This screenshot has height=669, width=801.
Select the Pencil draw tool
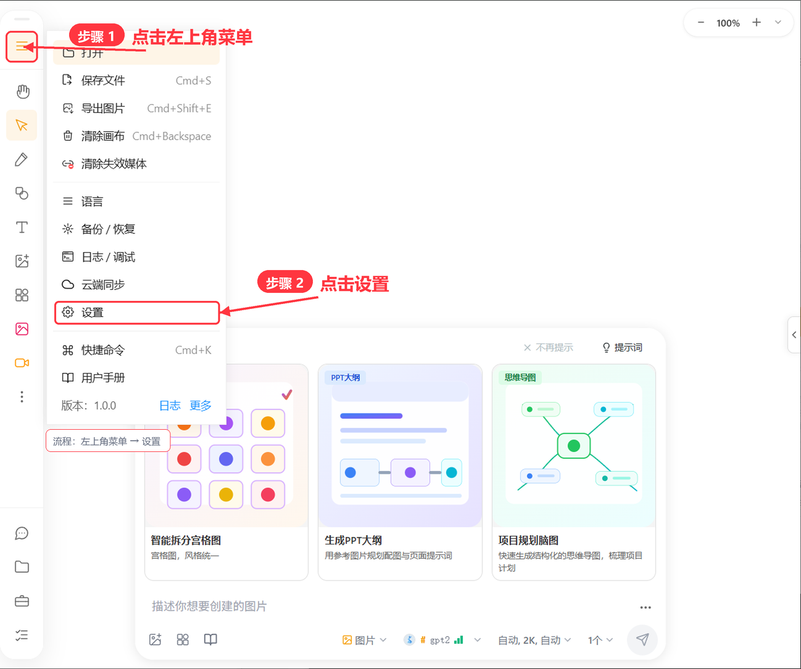(x=22, y=160)
